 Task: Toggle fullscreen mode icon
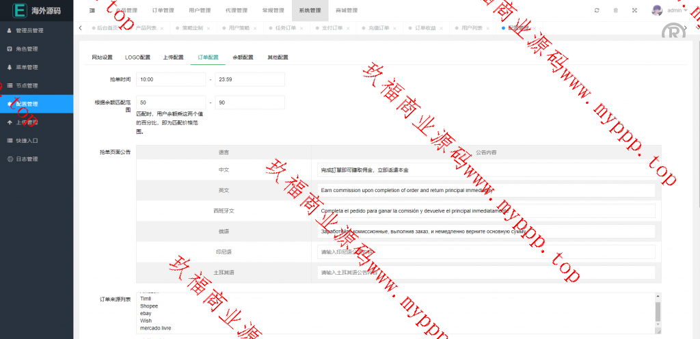pos(634,10)
